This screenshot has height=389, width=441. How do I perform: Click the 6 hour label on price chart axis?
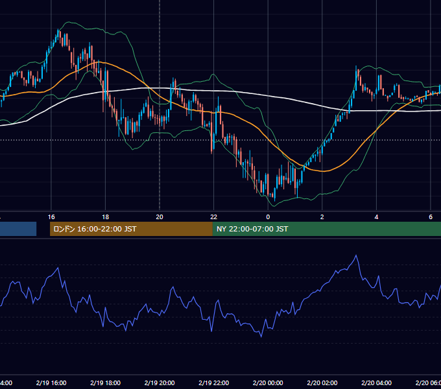tap(431, 217)
